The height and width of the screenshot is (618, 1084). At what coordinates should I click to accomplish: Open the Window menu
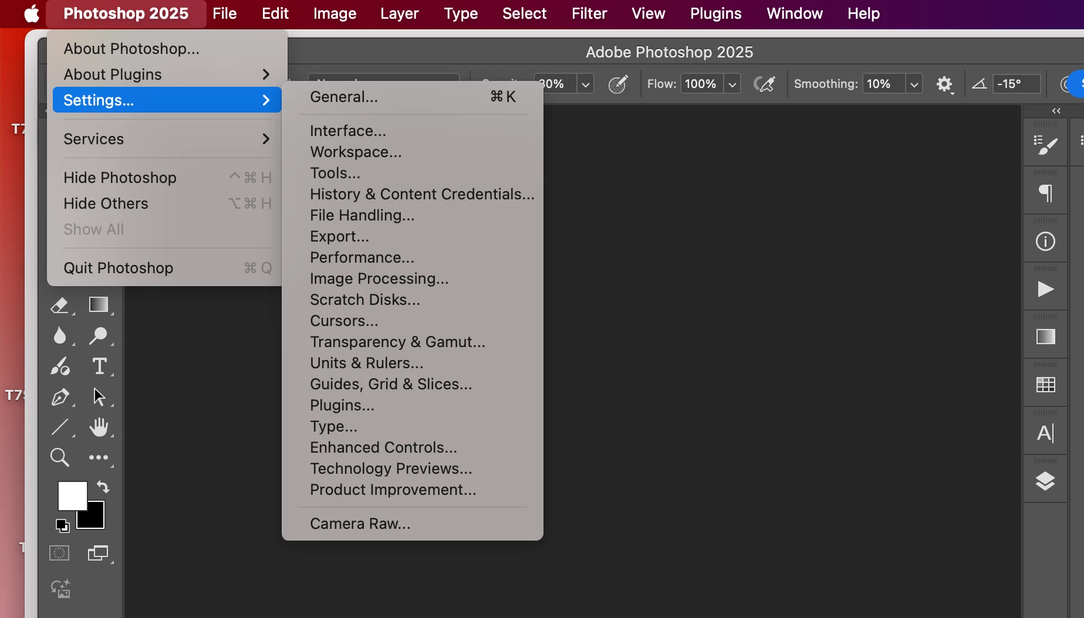(x=795, y=13)
